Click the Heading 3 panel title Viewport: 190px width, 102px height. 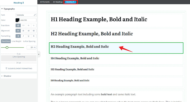[x=19, y=3]
